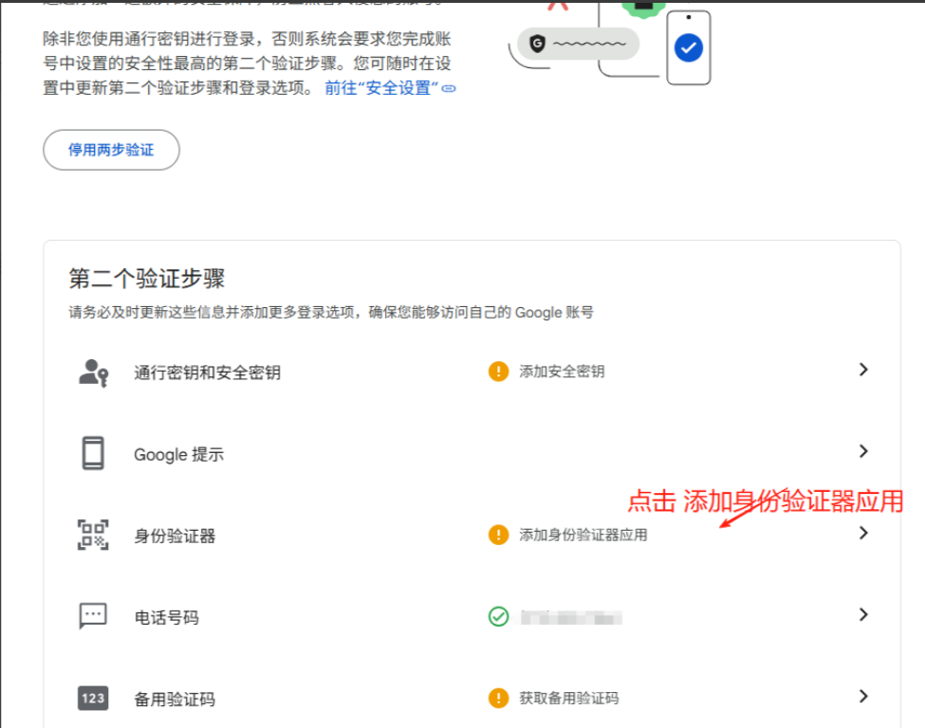Click the 停用两步验证 button
This screenshot has width=925, height=728.
point(111,150)
